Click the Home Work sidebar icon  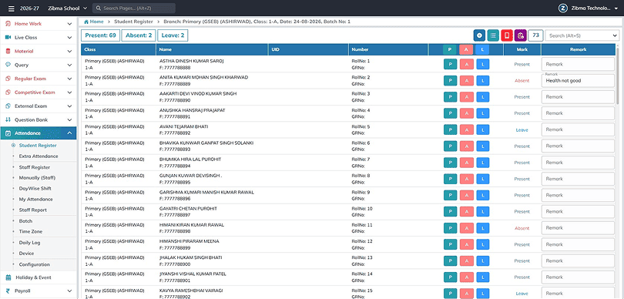[8, 23]
